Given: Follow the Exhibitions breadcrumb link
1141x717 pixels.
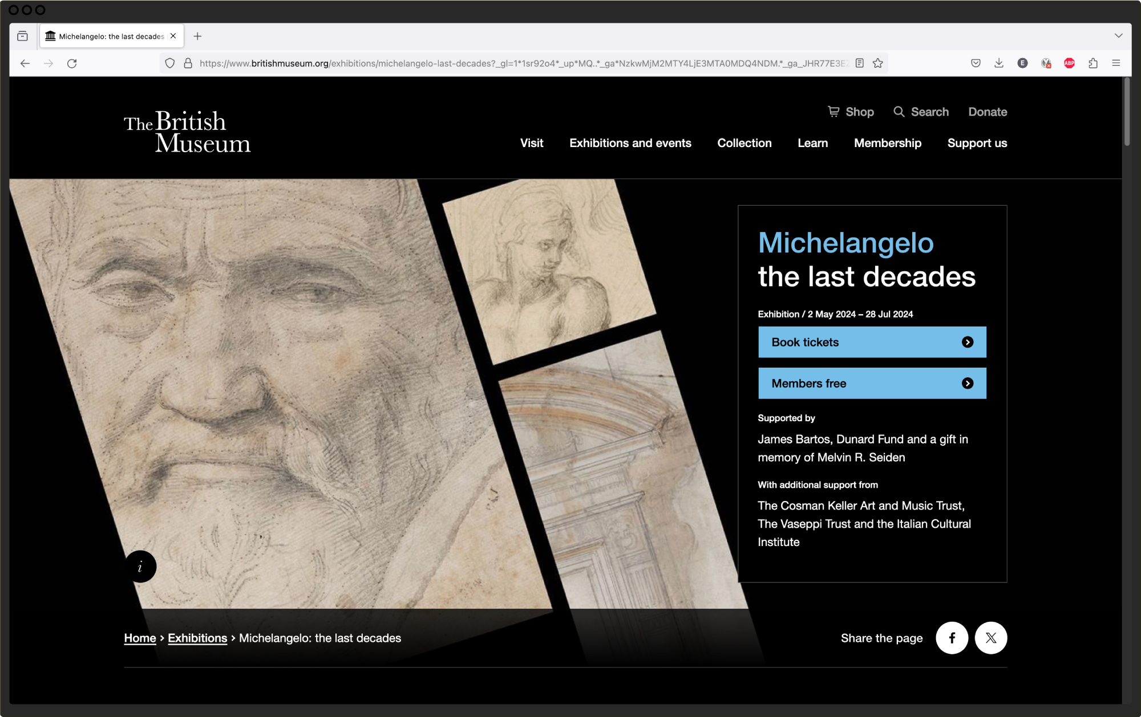Looking at the screenshot, I should [x=197, y=638].
